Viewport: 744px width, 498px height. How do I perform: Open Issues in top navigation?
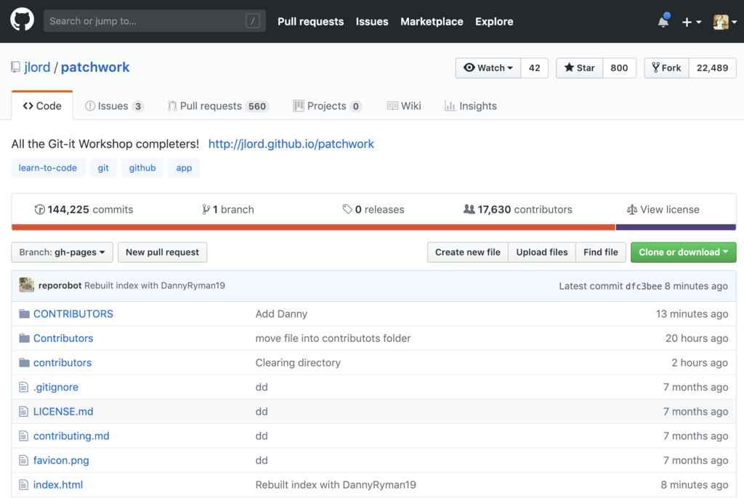pyautogui.click(x=372, y=21)
